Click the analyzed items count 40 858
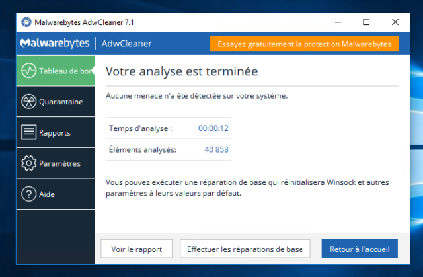 (216, 149)
